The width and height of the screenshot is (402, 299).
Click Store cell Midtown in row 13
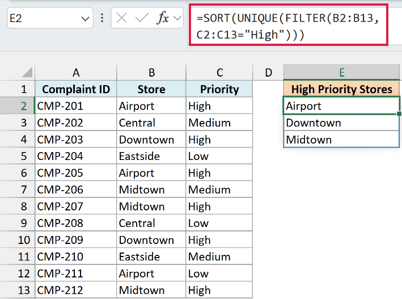click(x=151, y=290)
